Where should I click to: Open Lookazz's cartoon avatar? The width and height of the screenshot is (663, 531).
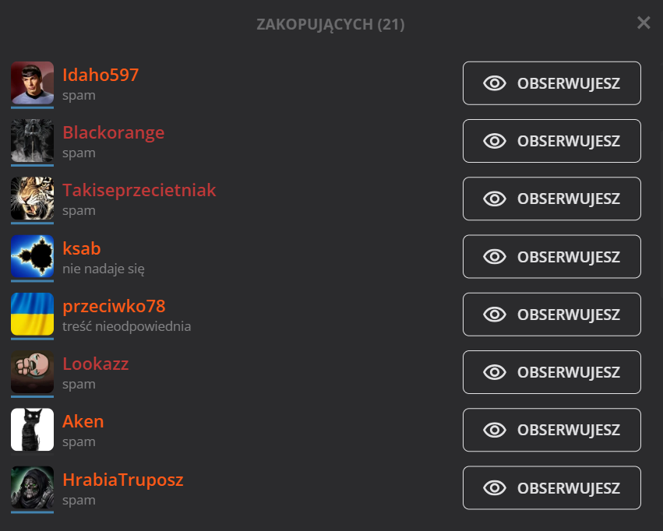[x=32, y=371]
